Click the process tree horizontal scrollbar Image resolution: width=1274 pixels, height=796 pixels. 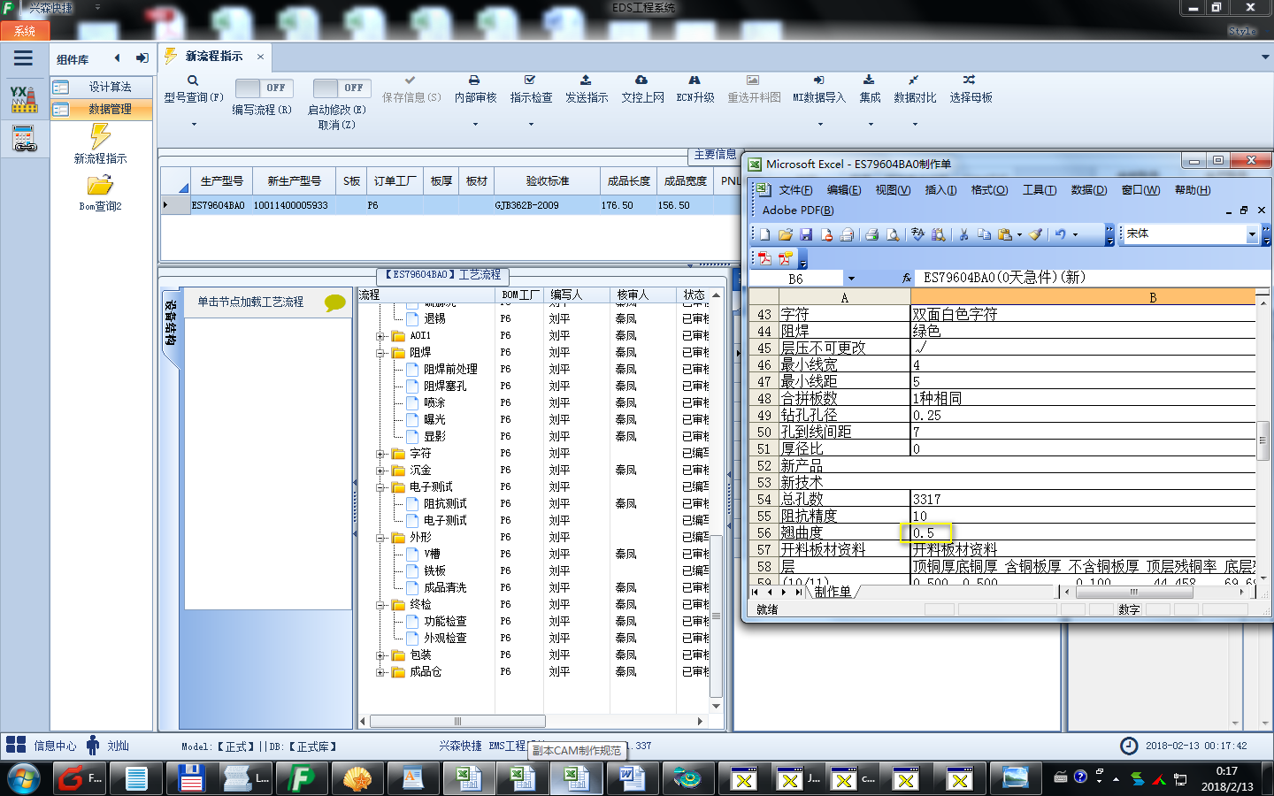(x=457, y=722)
